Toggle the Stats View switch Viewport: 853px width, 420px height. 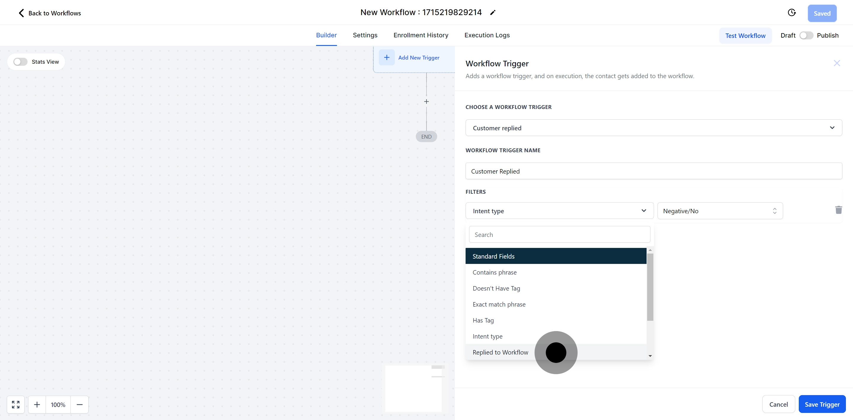coord(20,62)
